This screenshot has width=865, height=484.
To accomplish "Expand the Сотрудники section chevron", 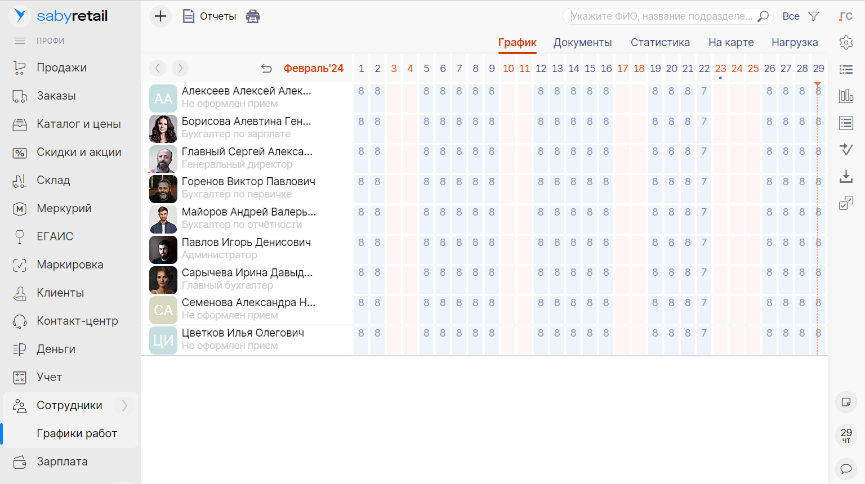I will click(x=124, y=405).
